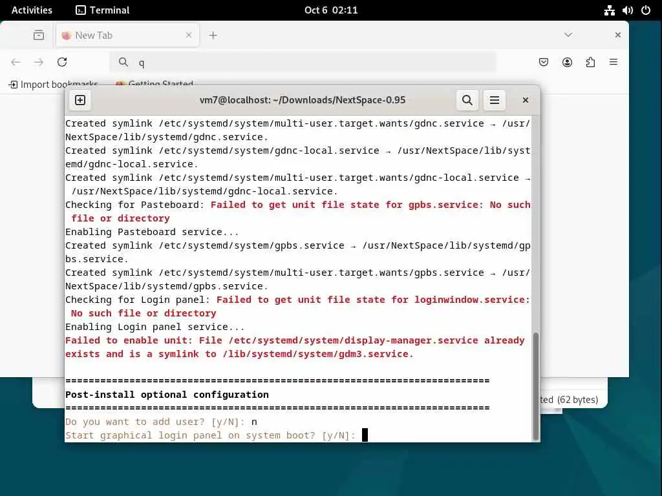Close the Firefox window
The image size is (662, 496).
tap(617, 35)
